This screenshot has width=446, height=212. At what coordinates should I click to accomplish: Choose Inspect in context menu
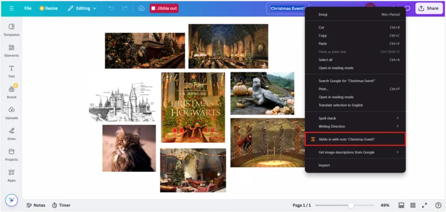pos(355,165)
